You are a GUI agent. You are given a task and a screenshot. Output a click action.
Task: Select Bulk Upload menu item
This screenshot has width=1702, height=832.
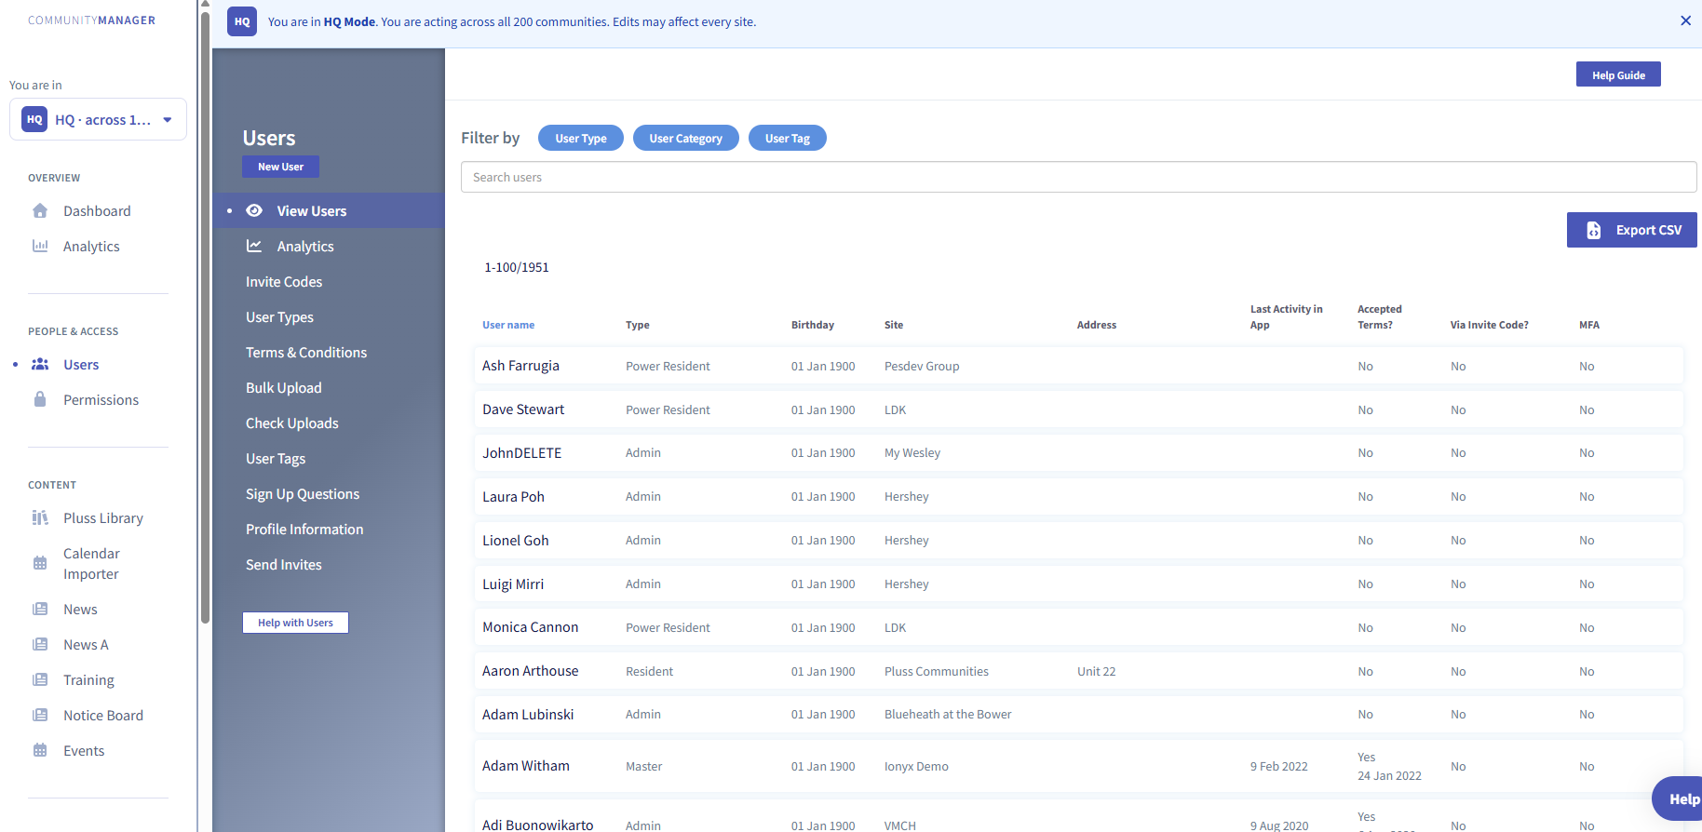click(284, 387)
